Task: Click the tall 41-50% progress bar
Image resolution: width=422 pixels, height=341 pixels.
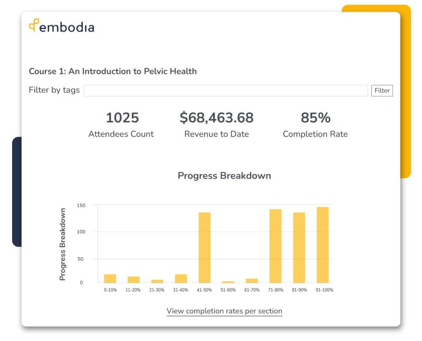Action: pos(205,247)
